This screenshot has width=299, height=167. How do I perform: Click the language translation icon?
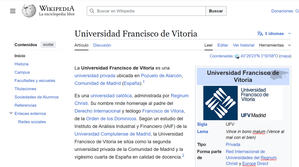click(x=260, y=34)
